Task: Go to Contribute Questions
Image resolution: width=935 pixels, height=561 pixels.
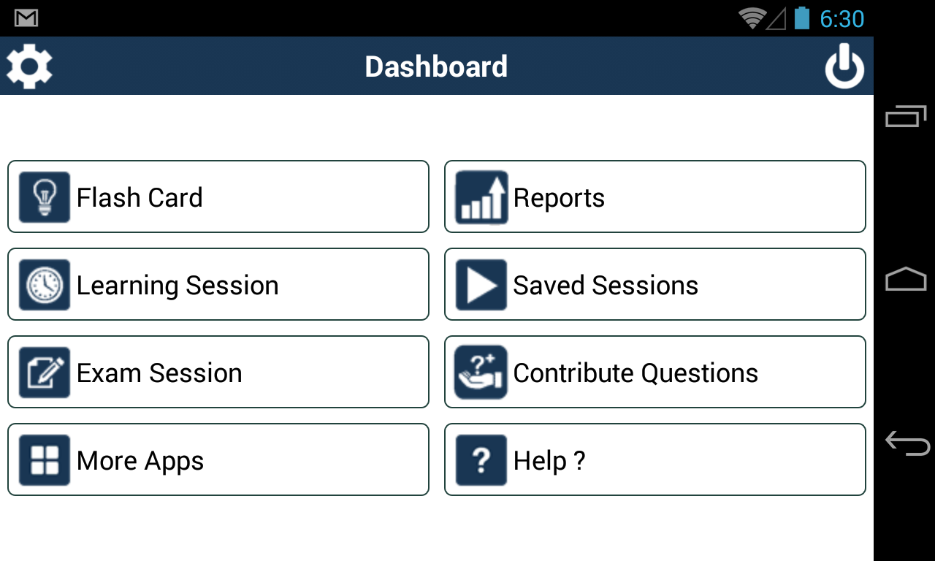Action: click(x=654, y=373)
